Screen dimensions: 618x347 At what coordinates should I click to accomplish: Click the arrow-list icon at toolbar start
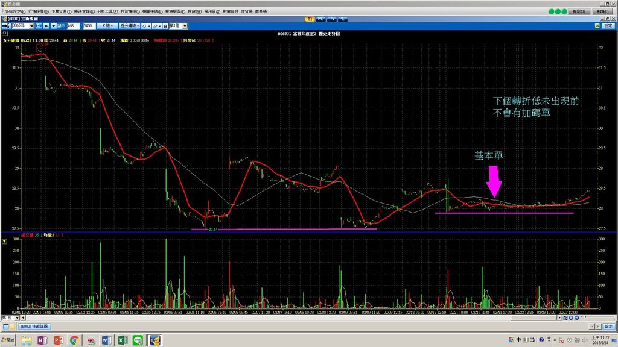6,25
